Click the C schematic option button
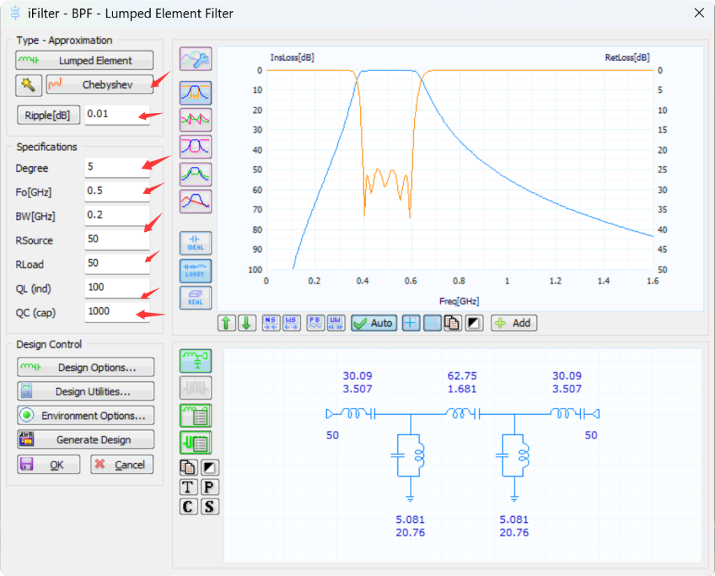 pyautogui.click(x=189, y=507)
